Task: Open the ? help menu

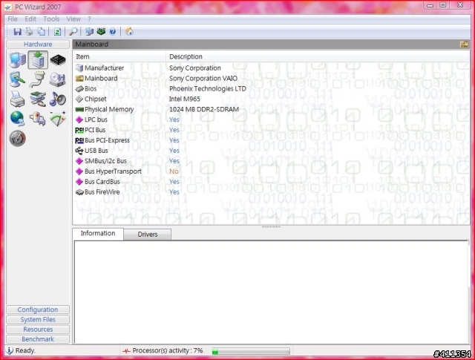Action: 89,19
